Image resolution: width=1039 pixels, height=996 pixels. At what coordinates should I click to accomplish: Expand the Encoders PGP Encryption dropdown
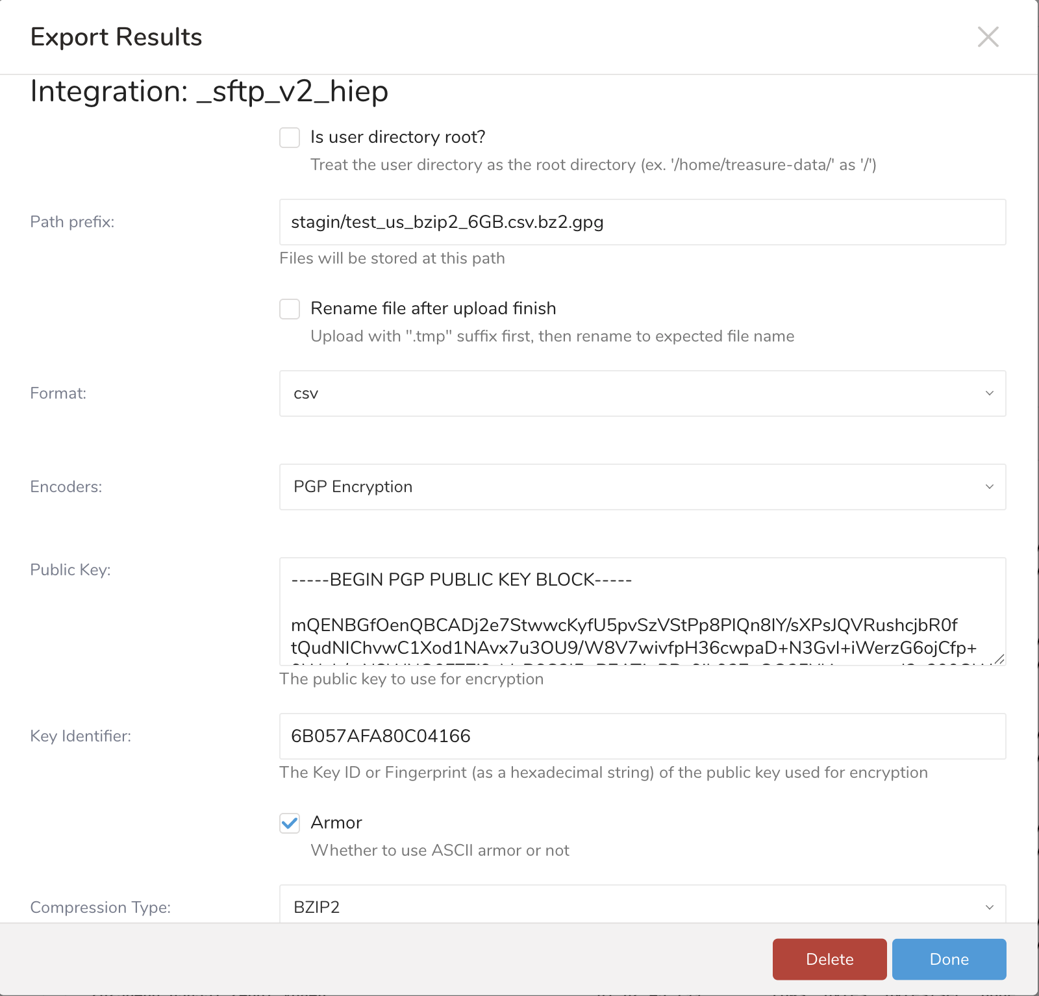coord(642,487)
